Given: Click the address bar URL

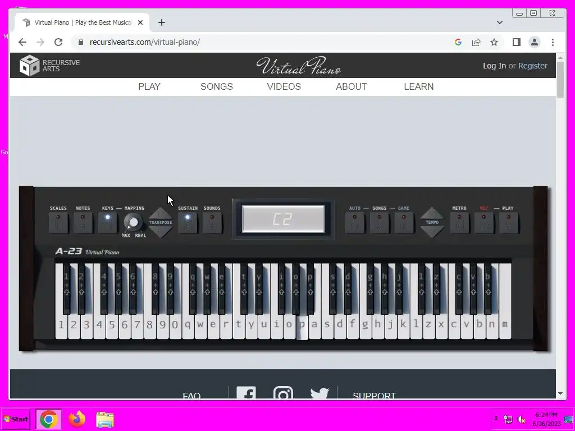Looking at the screenshot, I should click(x=144, y=42).
